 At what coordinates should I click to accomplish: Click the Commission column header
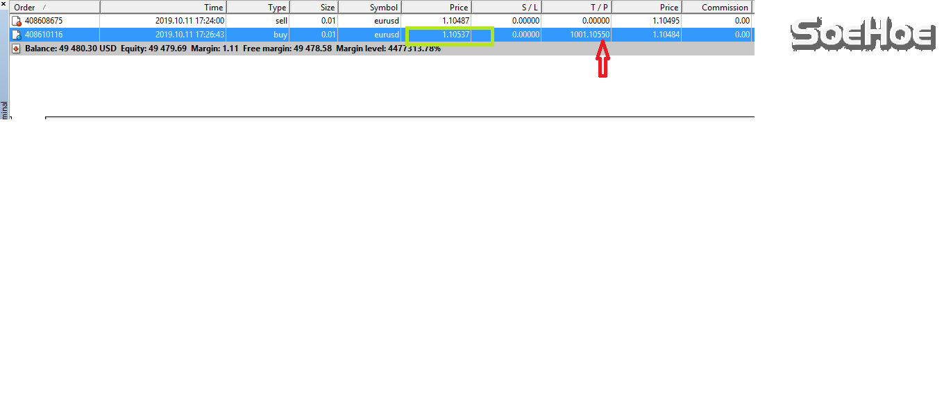click(725, 8)
